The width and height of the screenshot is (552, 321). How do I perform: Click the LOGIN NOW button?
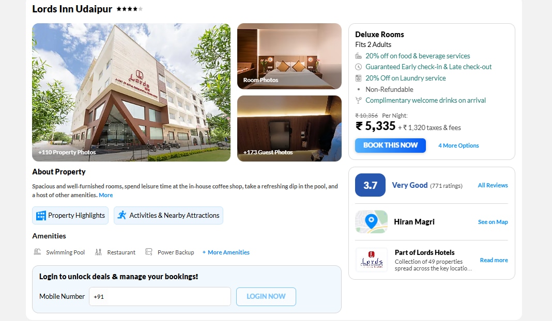click(x=266, y=296)
